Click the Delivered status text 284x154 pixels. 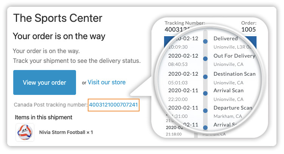[225, 38]
